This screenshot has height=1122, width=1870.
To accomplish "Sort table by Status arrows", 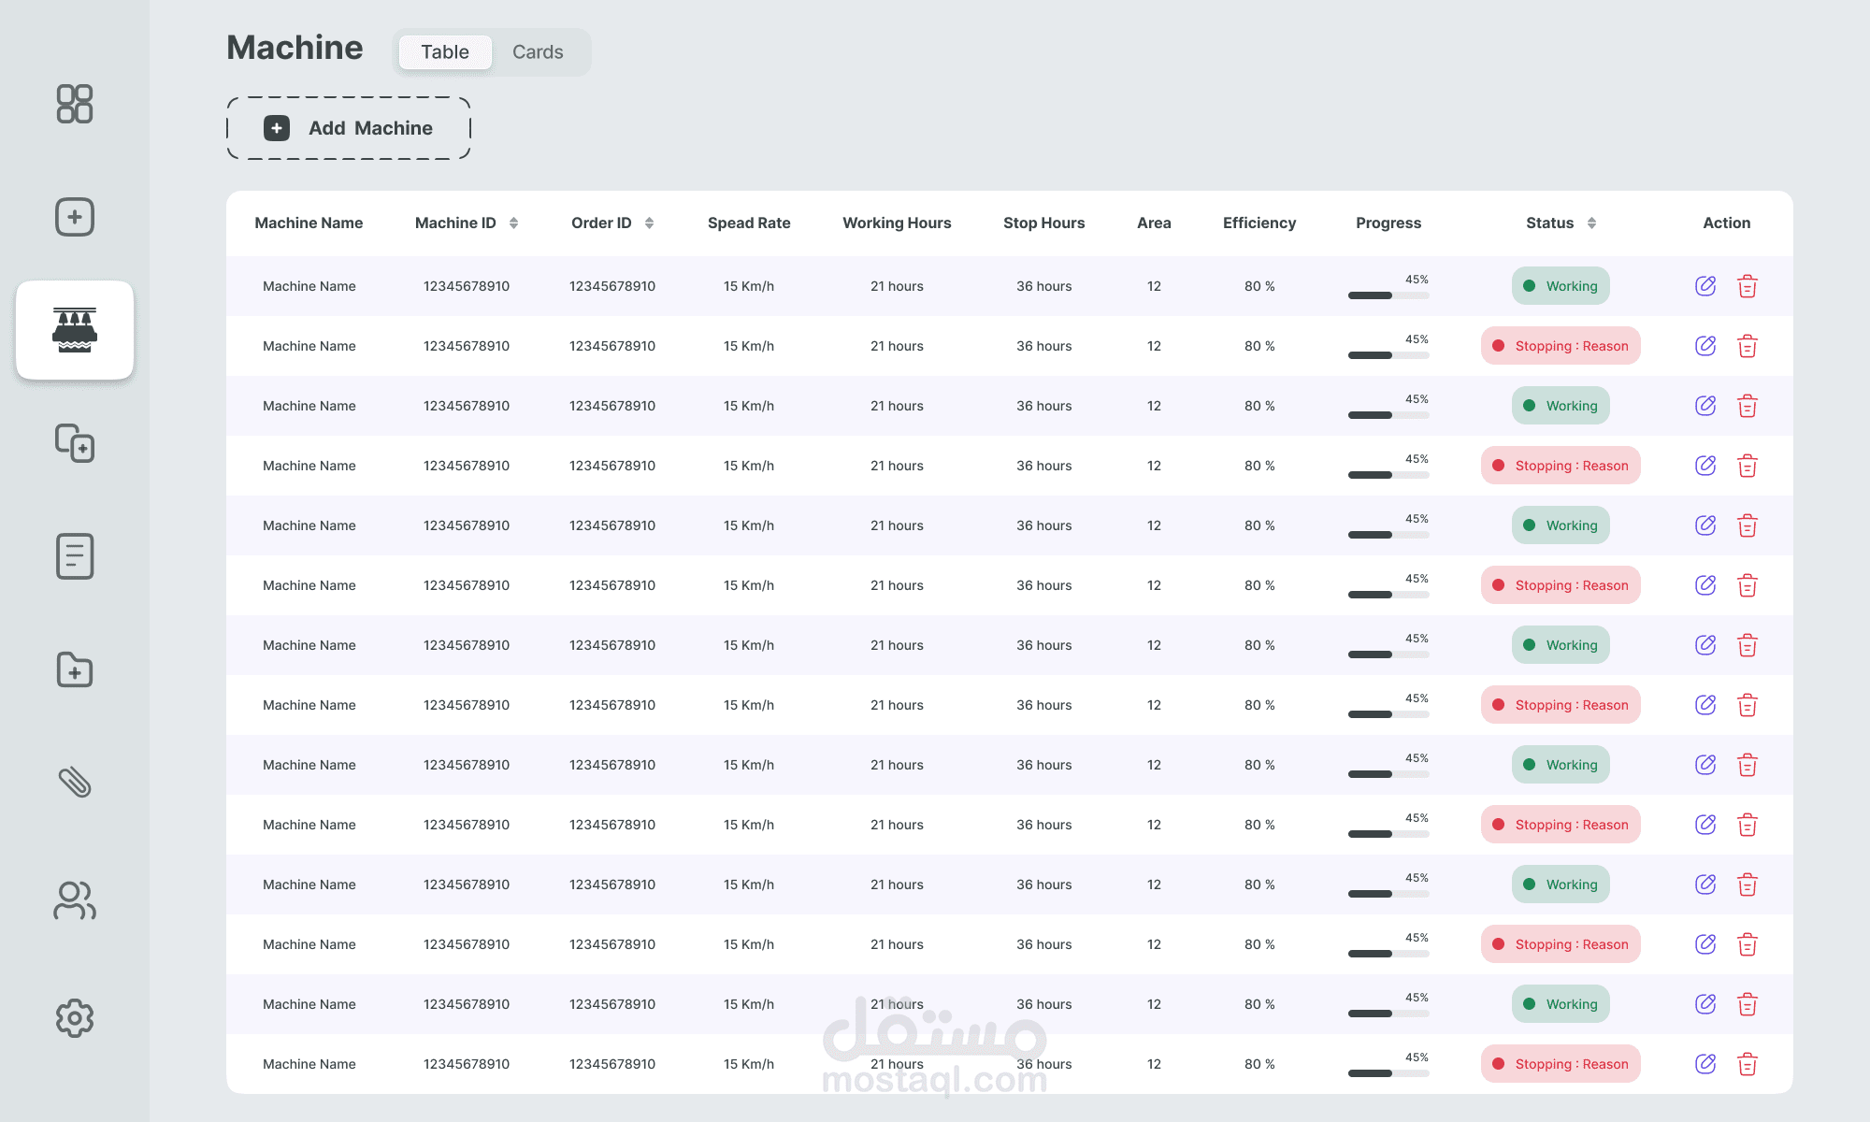I will pyautogui.click(x=1591, y=223).
